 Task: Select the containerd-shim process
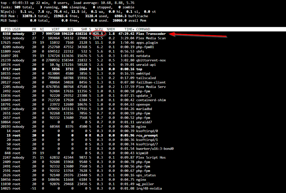tap(151, 100)
